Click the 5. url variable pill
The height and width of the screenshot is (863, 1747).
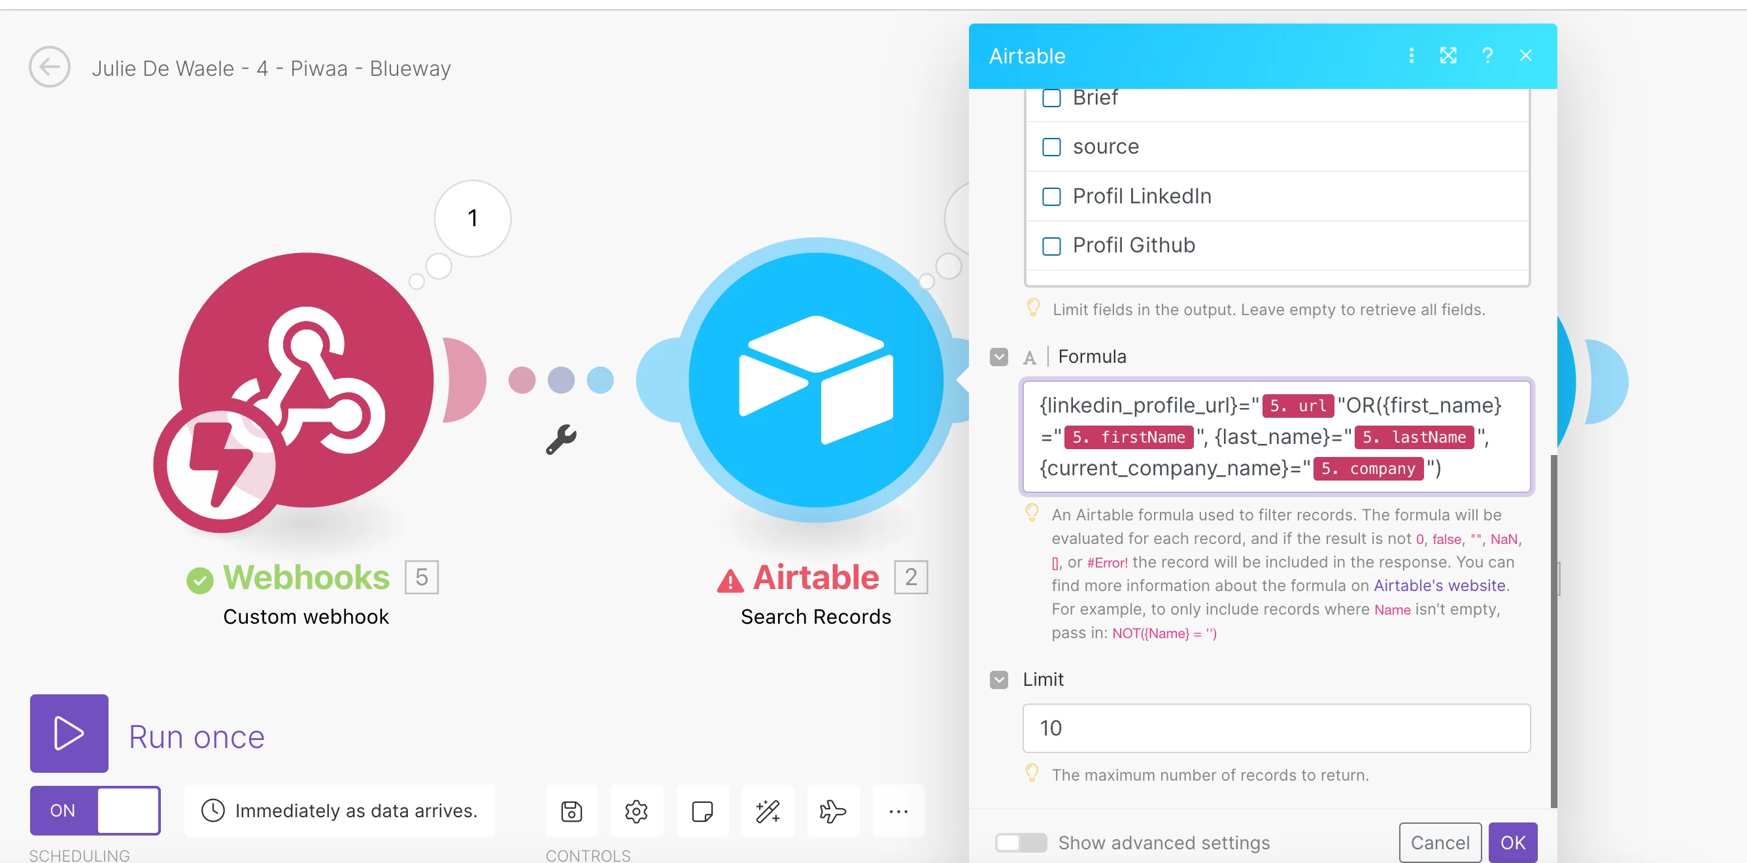click(x=1298, y=405)
